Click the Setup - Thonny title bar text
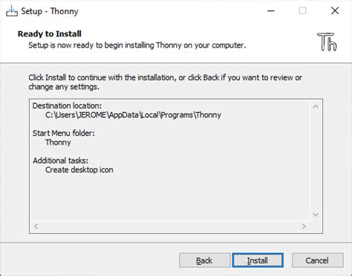352x276 pixels. pyautogui.click(x=50, y=11)
